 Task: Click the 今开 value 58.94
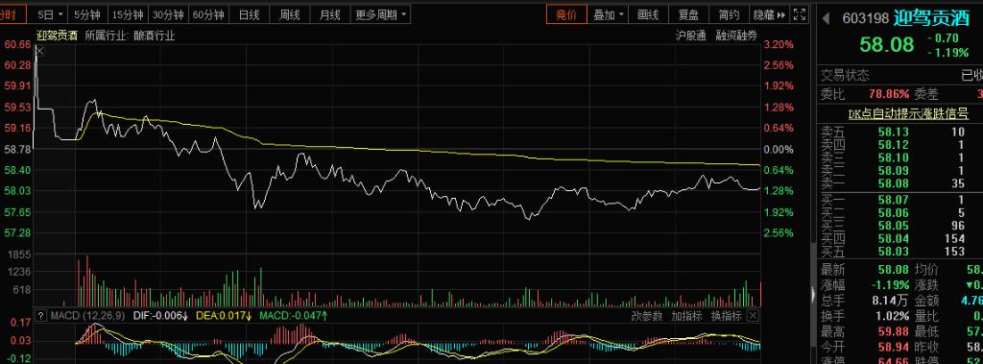click(894, 346)
